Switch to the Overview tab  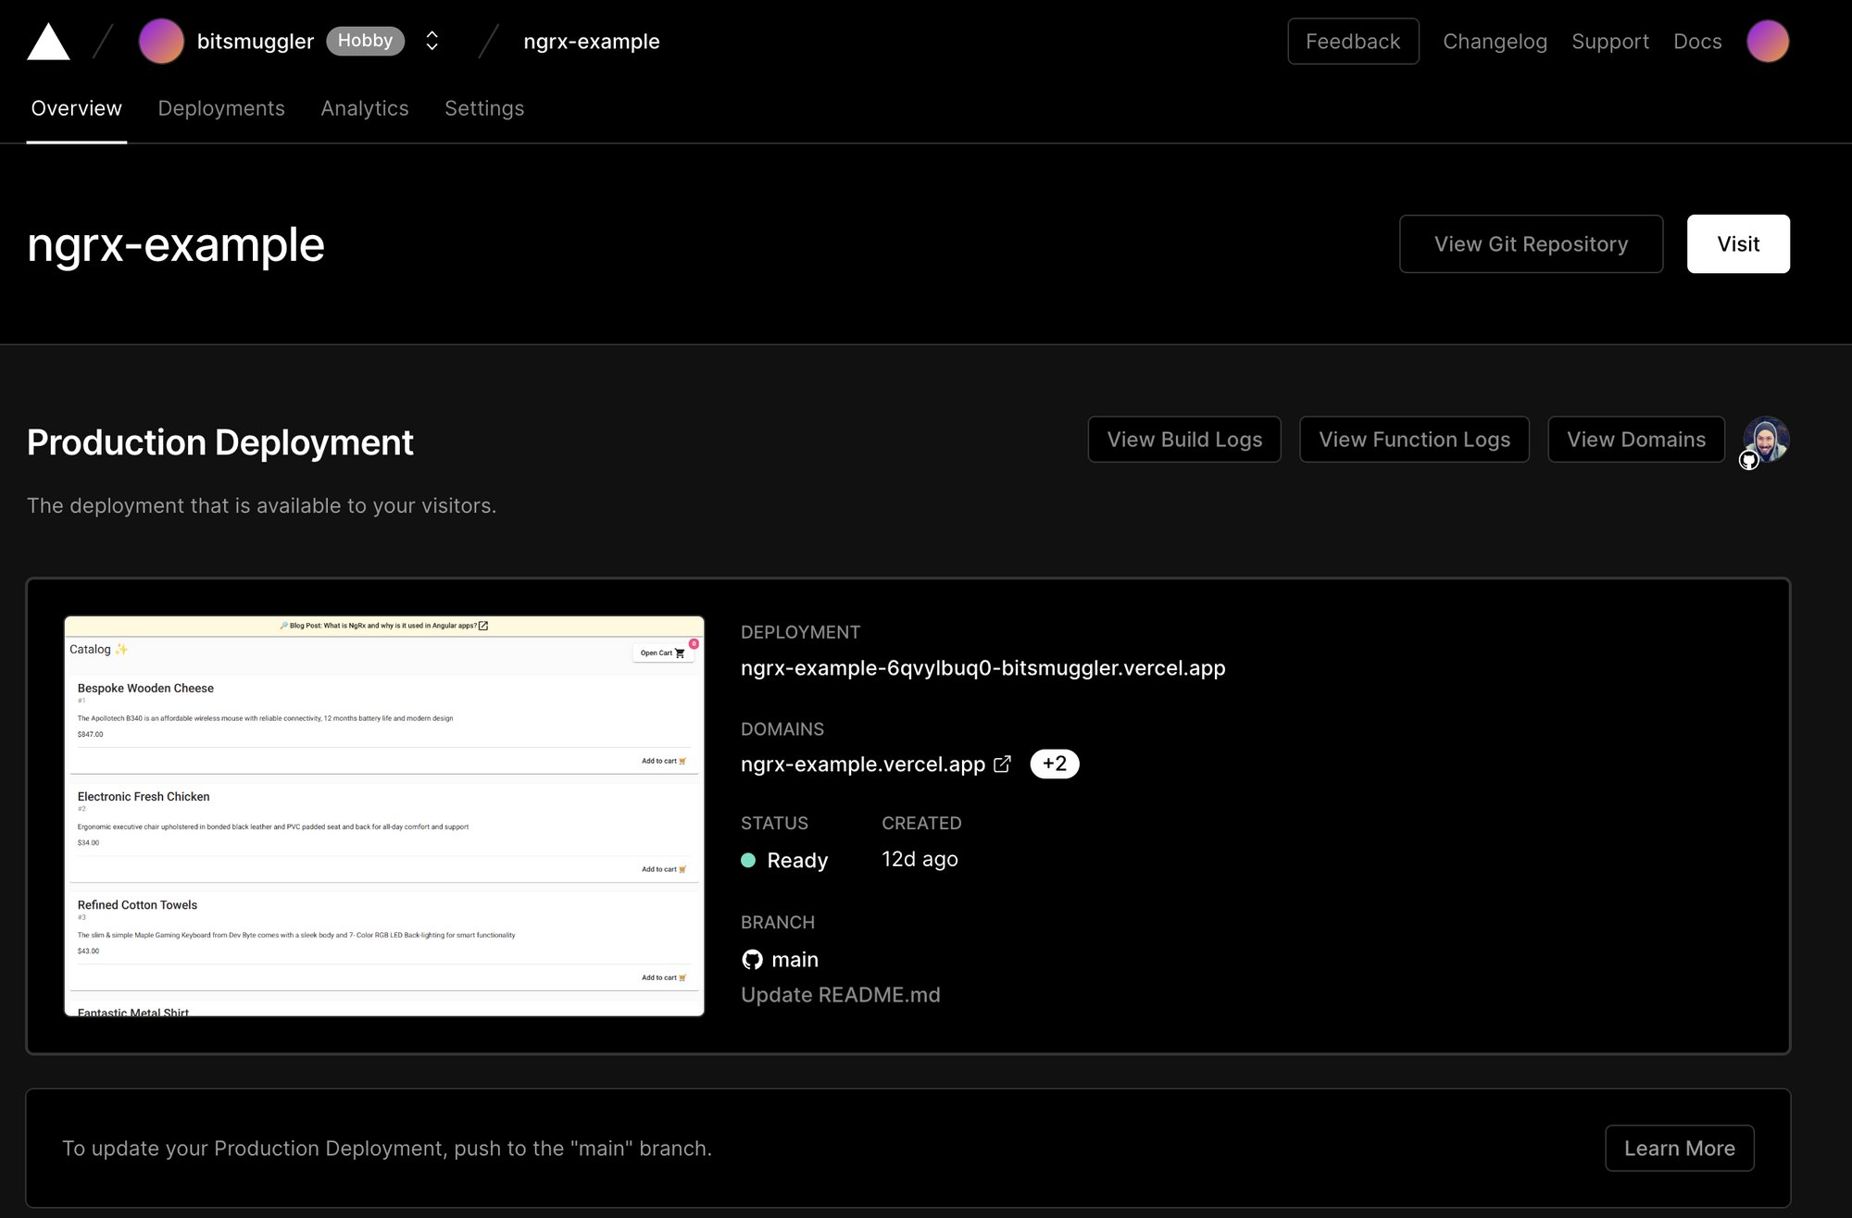pos(77,108)
